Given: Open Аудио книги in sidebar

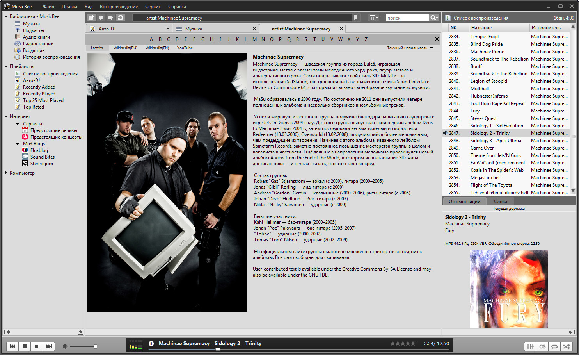Looking at the screenshot, I should [x=36, y=37].
